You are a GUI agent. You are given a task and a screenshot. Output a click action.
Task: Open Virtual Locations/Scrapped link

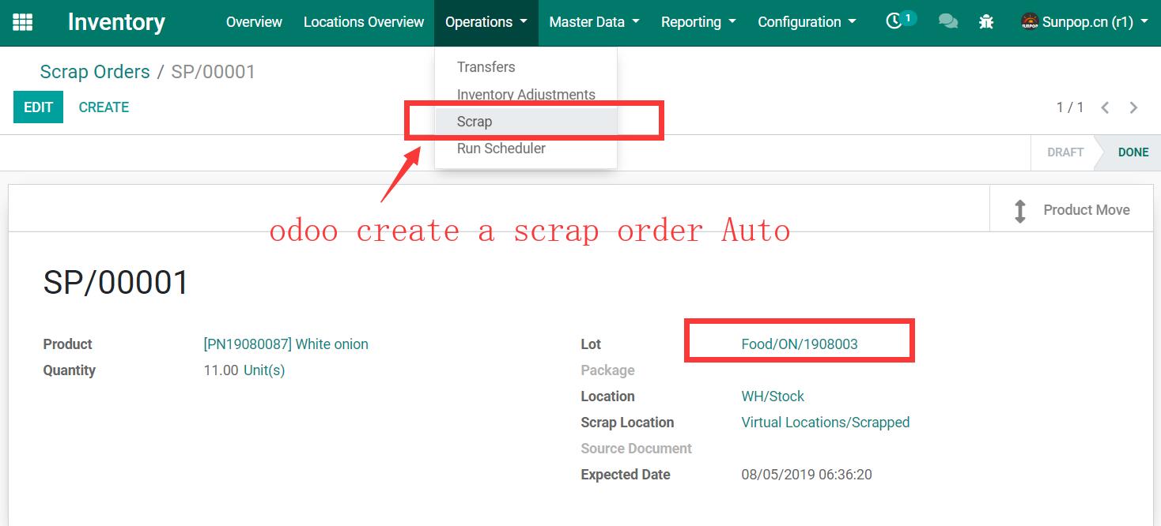click(826, 423)
